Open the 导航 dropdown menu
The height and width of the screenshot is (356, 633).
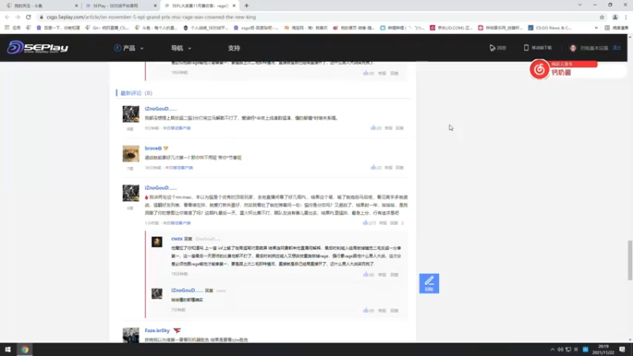pyautogui.click(x=181, y=48)
